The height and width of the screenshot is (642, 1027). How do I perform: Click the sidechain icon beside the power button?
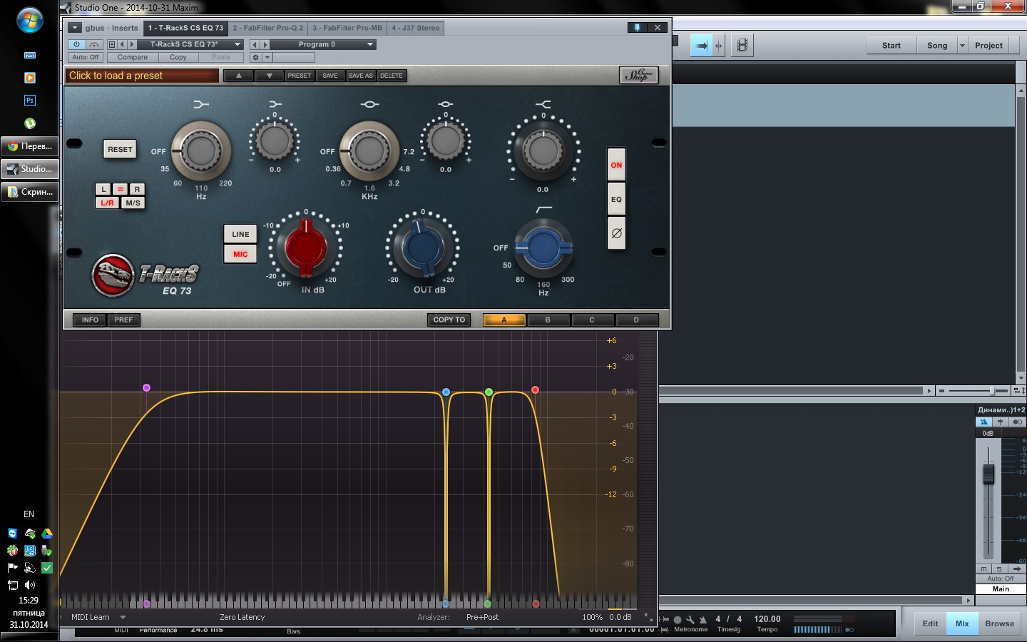click(x=94, y=44)
